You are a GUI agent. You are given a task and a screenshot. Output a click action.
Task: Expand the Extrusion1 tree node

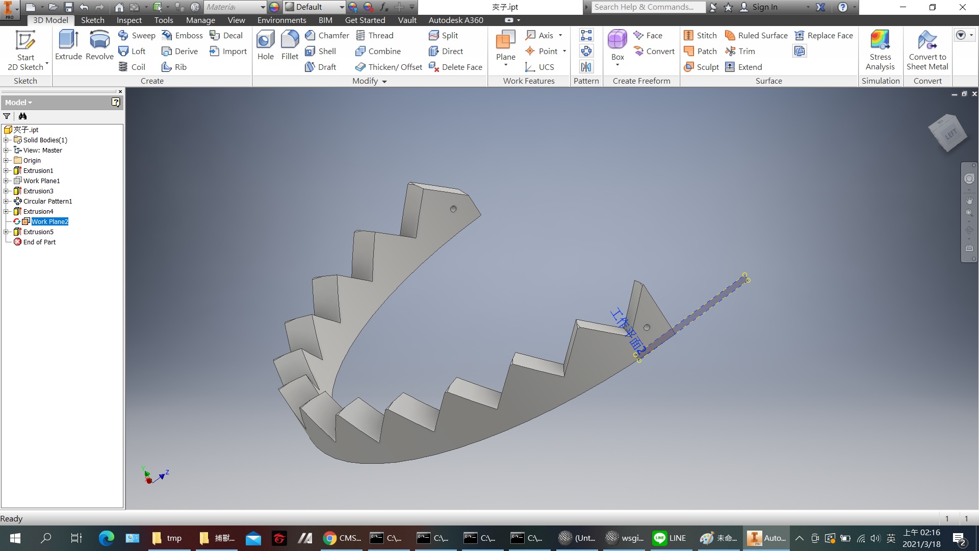(x=6, y=170)
